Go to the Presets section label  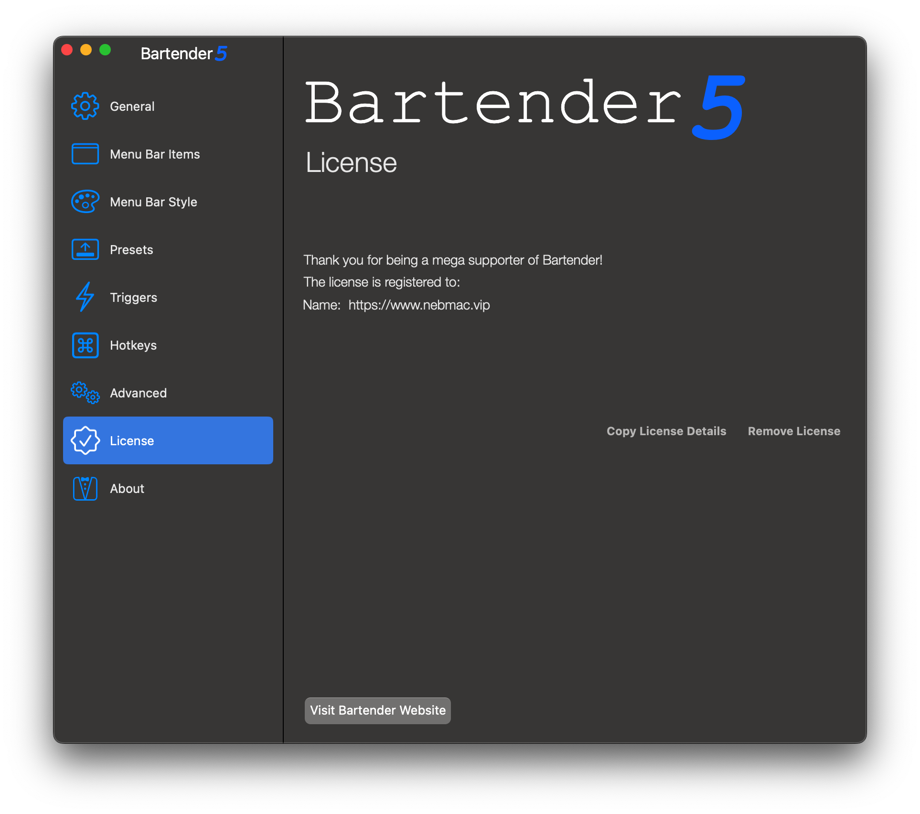(x=131, y=249)
